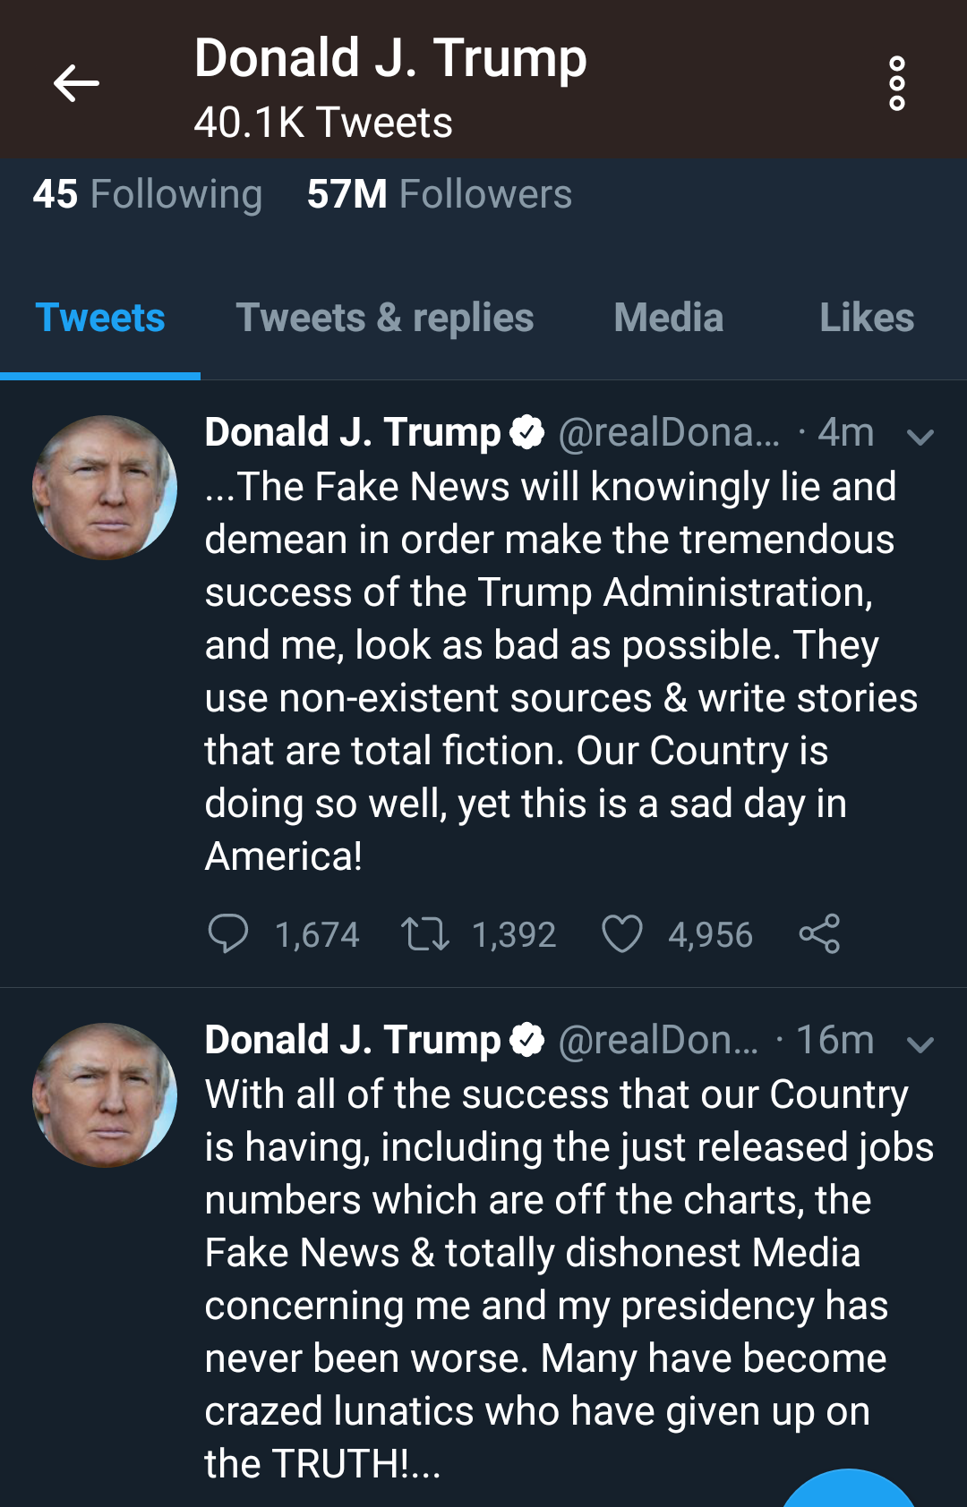Reply to the 4m-old tweet
The image size is (967, 1507).
coord(227,933)
